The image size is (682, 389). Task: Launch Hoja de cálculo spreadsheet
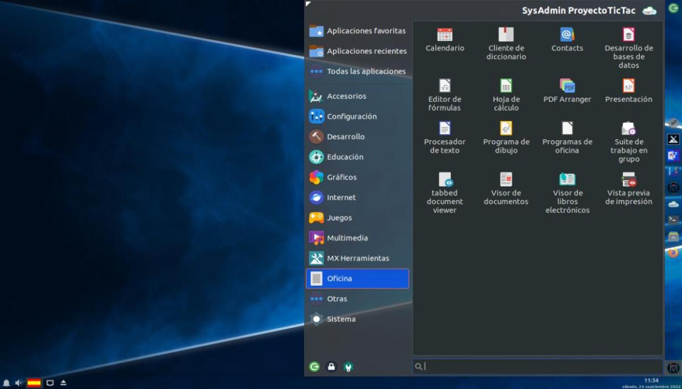click(506, 94)
